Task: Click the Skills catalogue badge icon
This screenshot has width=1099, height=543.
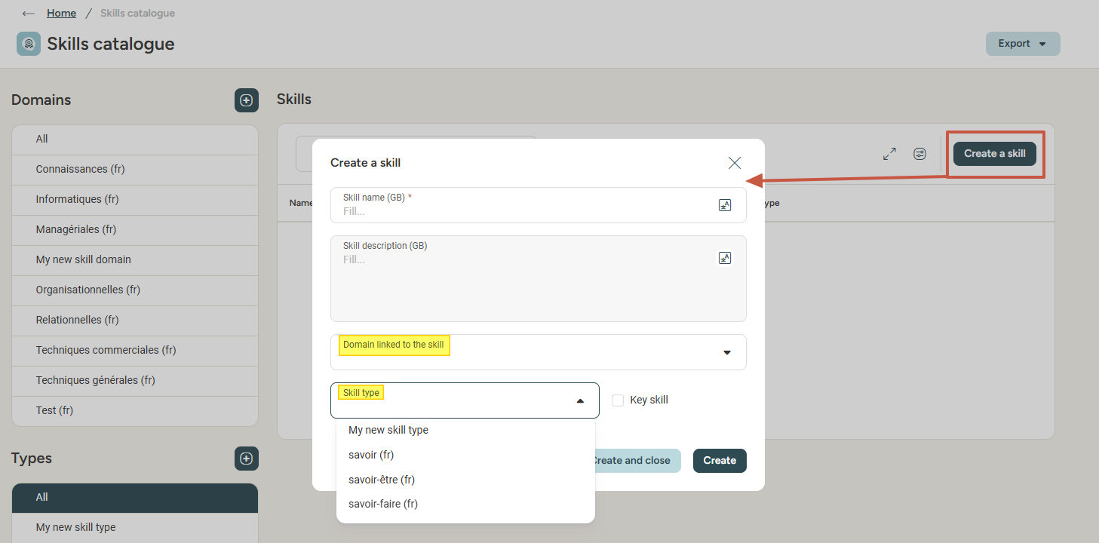Action: point(29,44)
